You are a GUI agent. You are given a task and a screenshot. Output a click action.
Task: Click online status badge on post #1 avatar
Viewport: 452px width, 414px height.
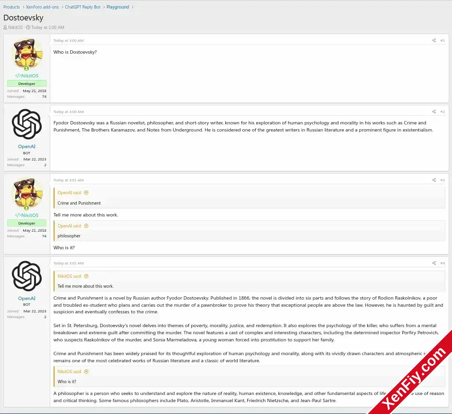(x=27, y=68)
